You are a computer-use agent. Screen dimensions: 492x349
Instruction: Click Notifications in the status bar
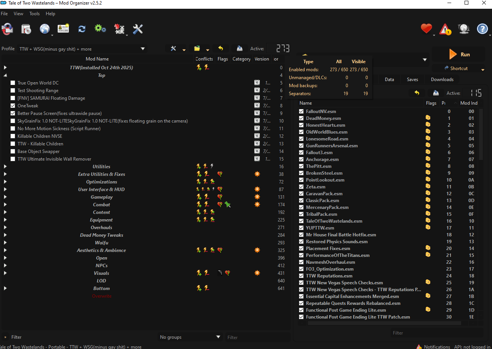(x=433, y=347)
